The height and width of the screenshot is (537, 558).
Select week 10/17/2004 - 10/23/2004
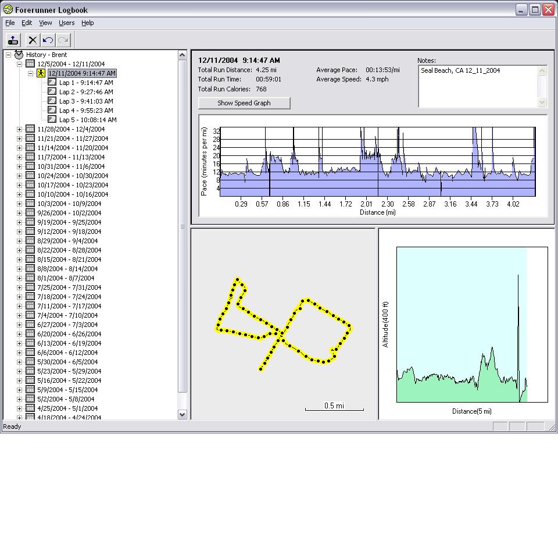73,185
